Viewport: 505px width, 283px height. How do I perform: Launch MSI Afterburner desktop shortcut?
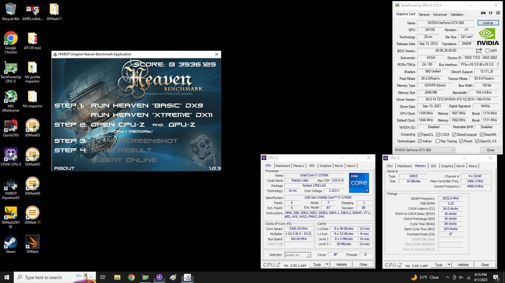11,101
